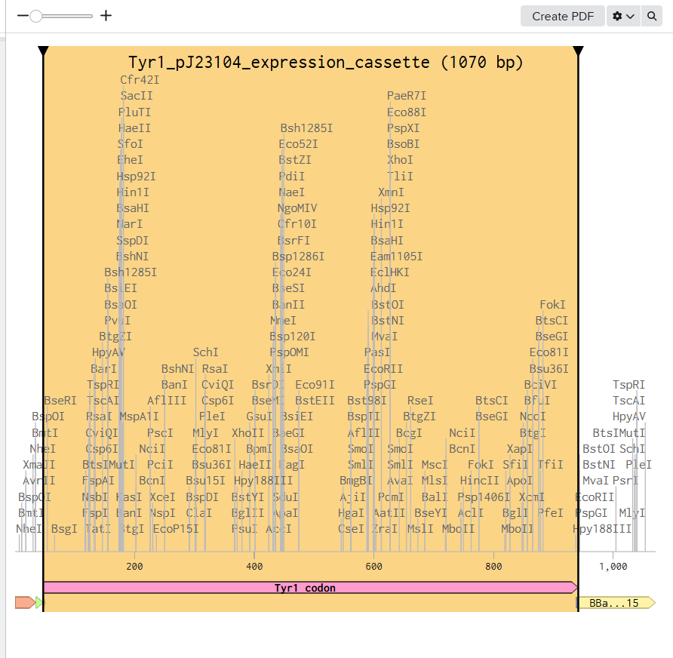Click the Bsh1285I label above Eco52I

point(306,128)
